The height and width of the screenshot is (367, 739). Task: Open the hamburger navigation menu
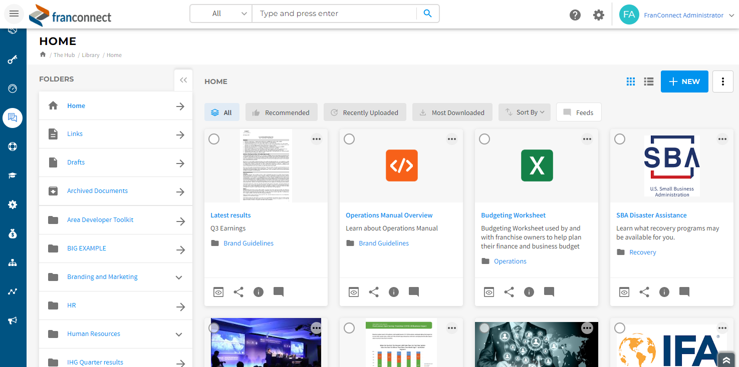(x=14, y=14)
